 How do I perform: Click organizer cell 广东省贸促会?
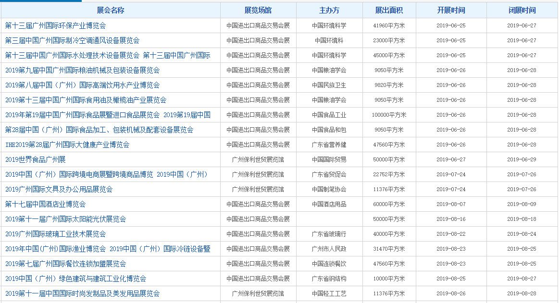(329, 174)
